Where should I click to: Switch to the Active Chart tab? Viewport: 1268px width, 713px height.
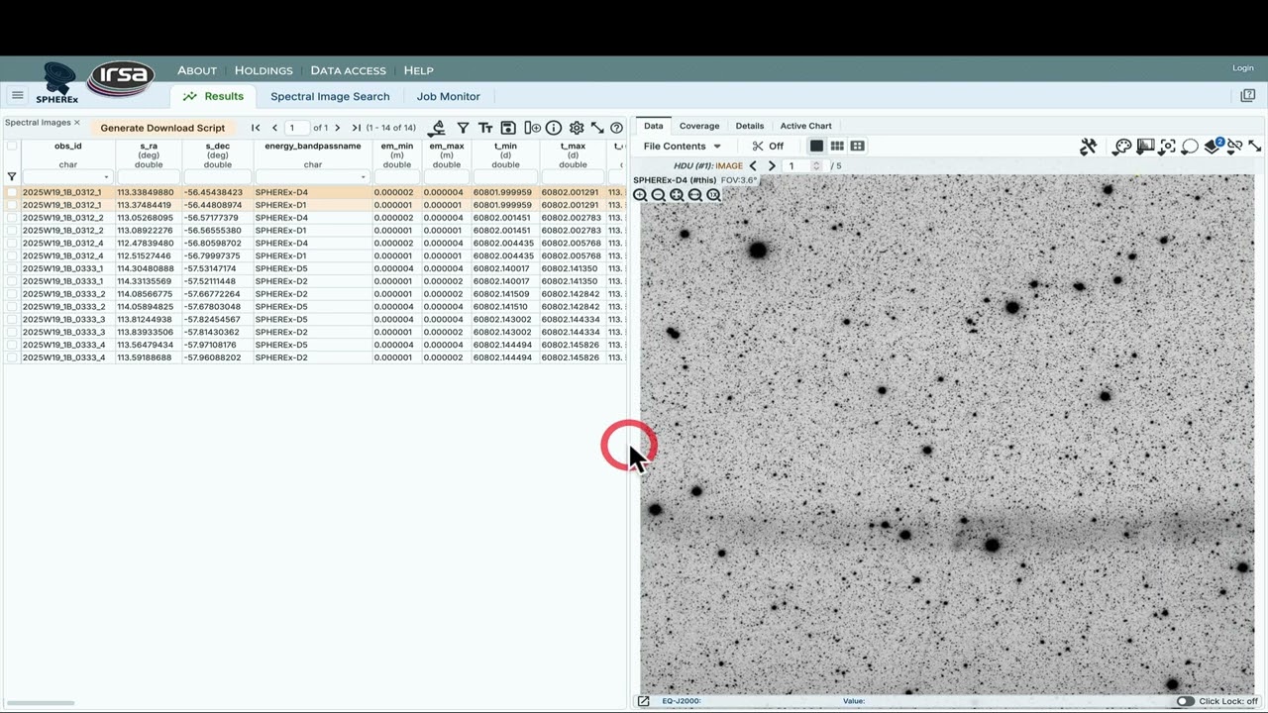coord(805,126)
